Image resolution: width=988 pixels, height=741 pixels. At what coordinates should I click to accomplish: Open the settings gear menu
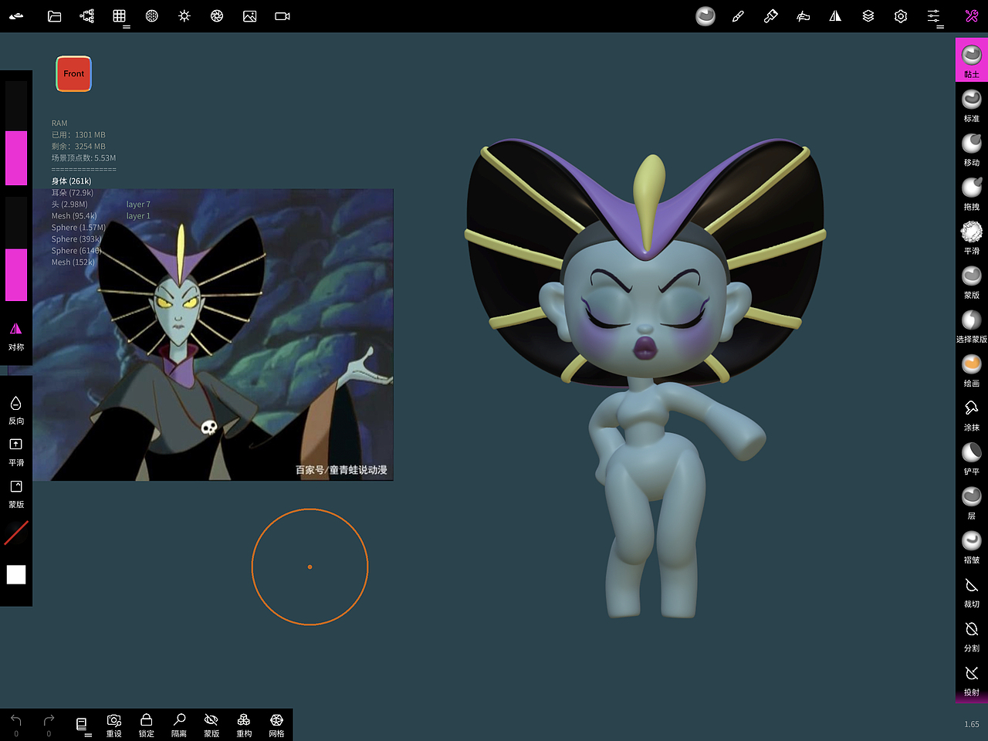pos(901,16)
